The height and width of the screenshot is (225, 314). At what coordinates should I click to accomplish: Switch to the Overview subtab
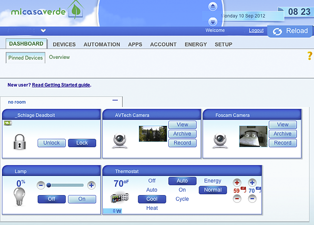click(59, 57)
